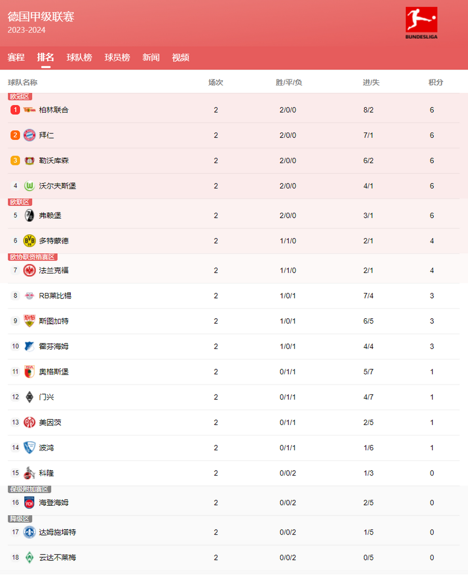Viewport: 468px width, 577px height.
Task: Open the 球队榜 tab
Action: point(79,58)
